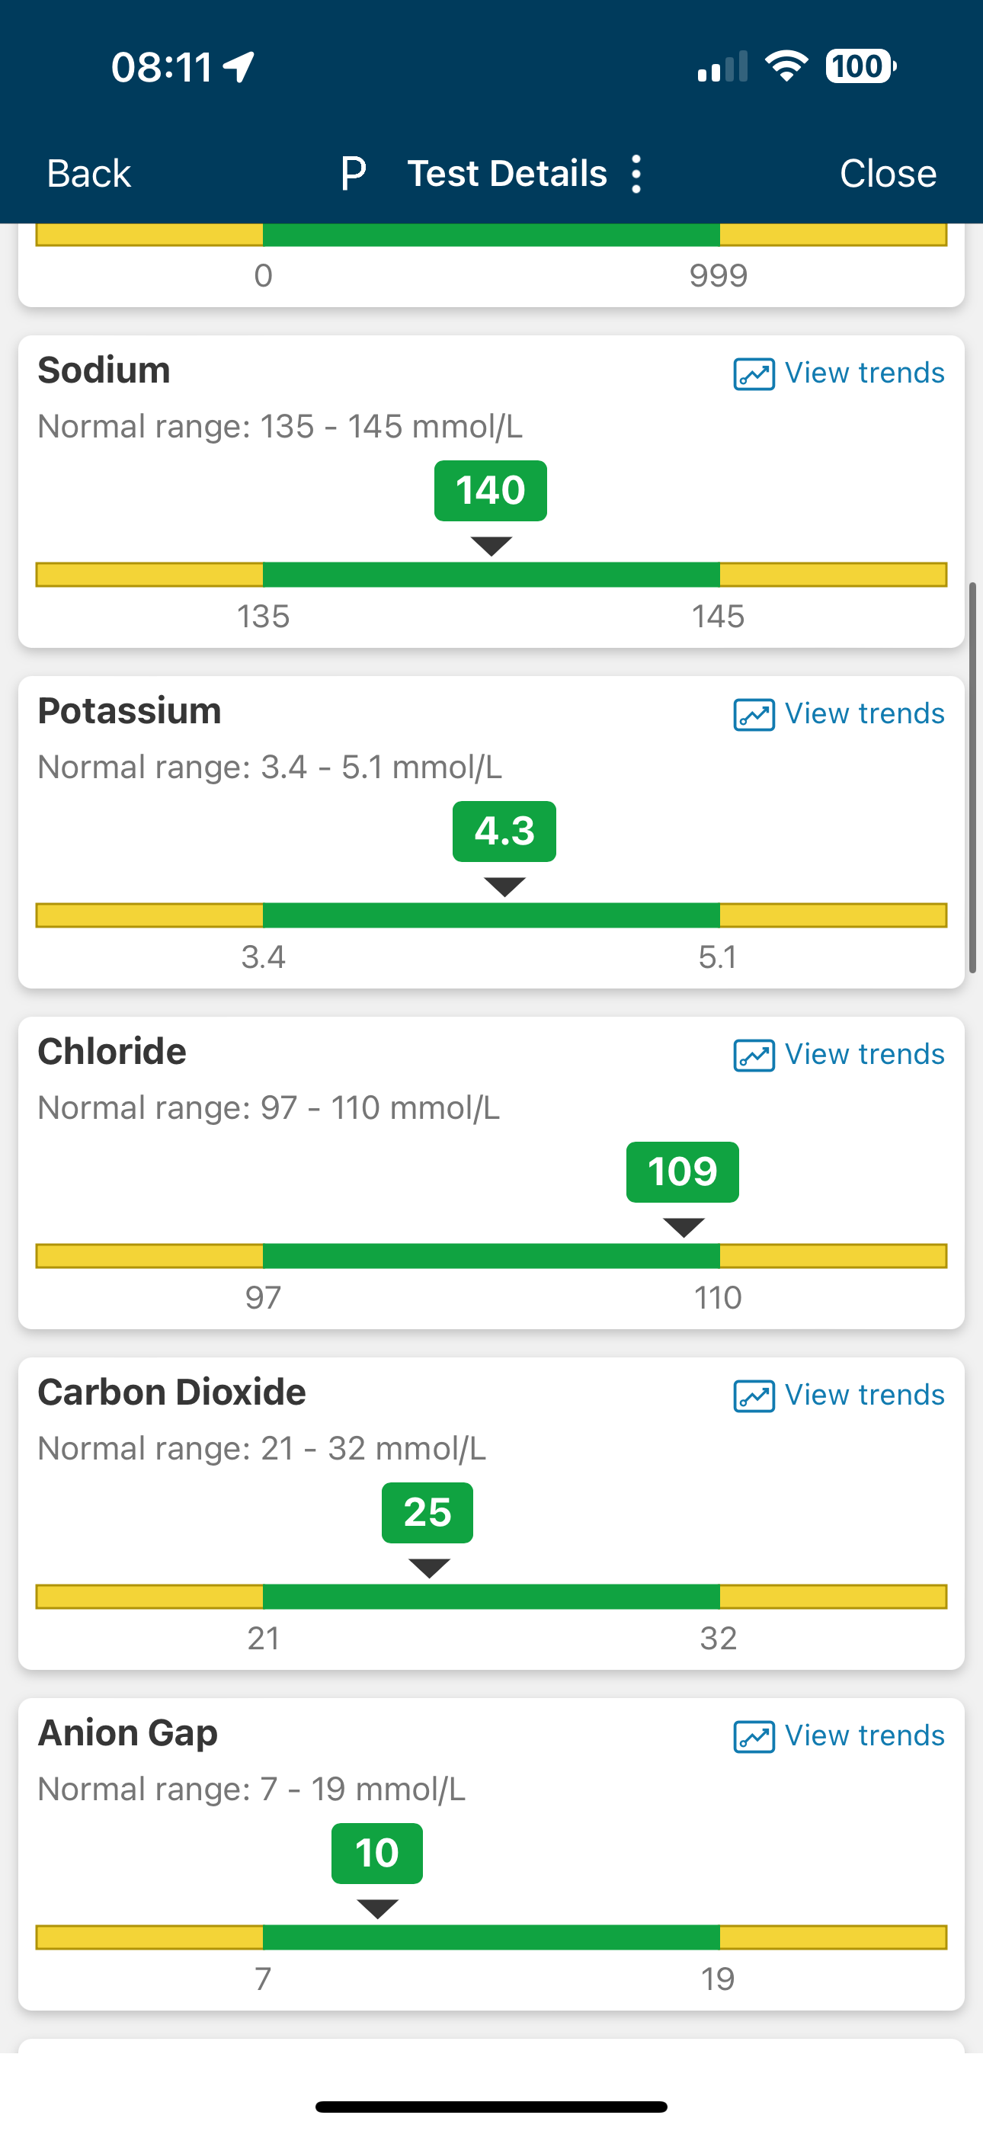
Task: Tap the Sodium View trends chart icon
Action: [x=754, y=374]
